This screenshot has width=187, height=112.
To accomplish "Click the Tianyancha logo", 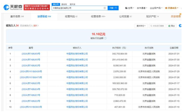I will (x=13, y=7).
